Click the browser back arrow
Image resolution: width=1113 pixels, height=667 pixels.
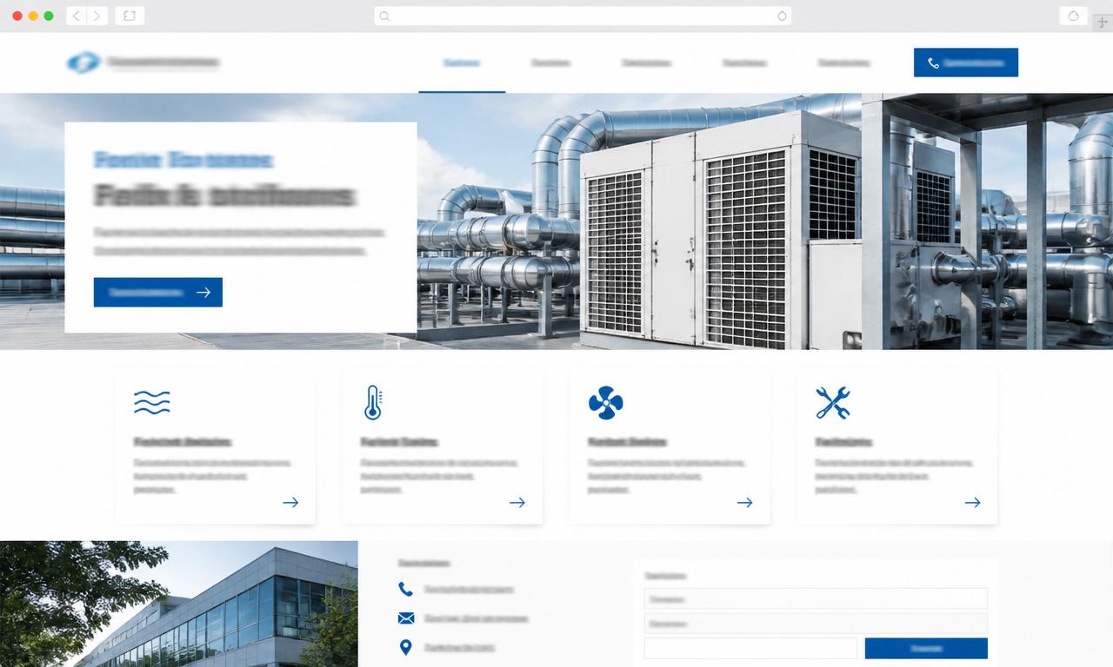(x=77, y=16)
